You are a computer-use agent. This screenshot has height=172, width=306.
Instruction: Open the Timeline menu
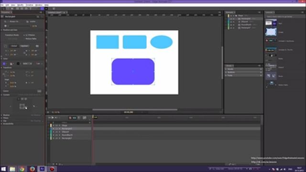[30, 5]
